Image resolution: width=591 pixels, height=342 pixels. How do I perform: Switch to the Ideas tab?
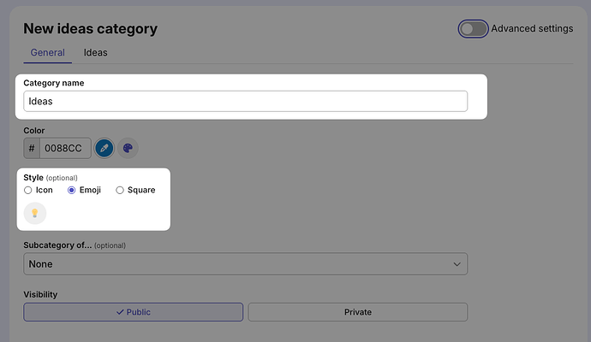coord(95,53)
